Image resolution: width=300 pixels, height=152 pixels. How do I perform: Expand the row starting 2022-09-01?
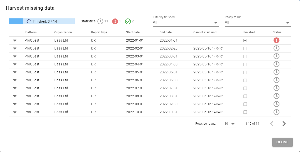pos(15,104)
